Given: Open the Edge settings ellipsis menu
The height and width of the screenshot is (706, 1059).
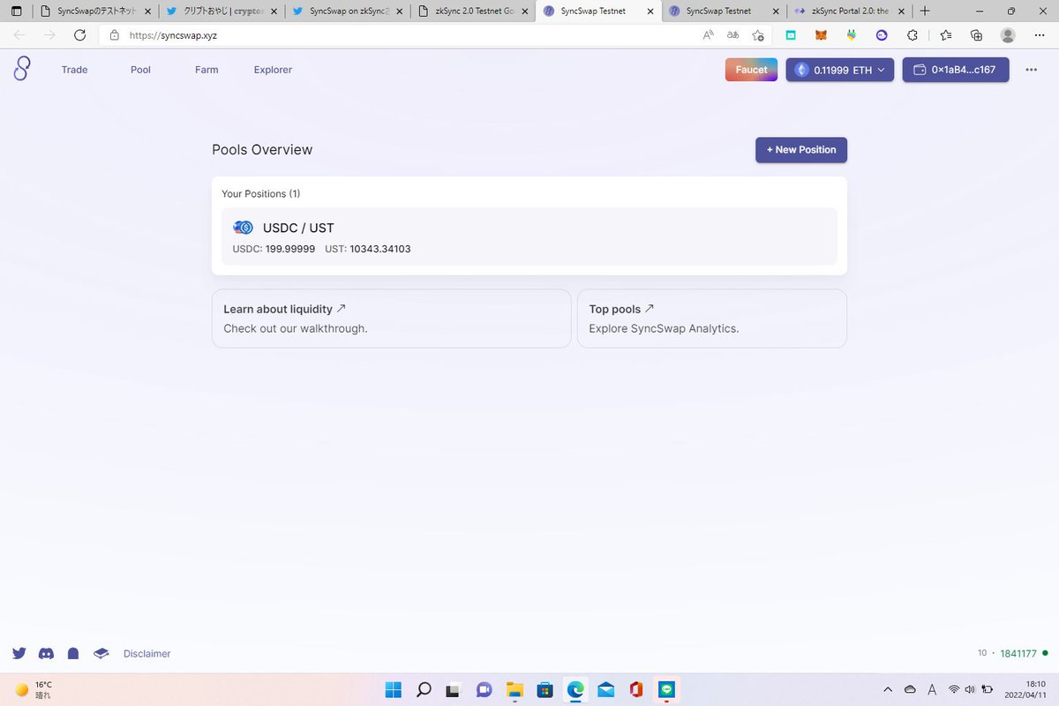Looking at the screenshot, I should pyautogui.click(x=1039, y=35).
